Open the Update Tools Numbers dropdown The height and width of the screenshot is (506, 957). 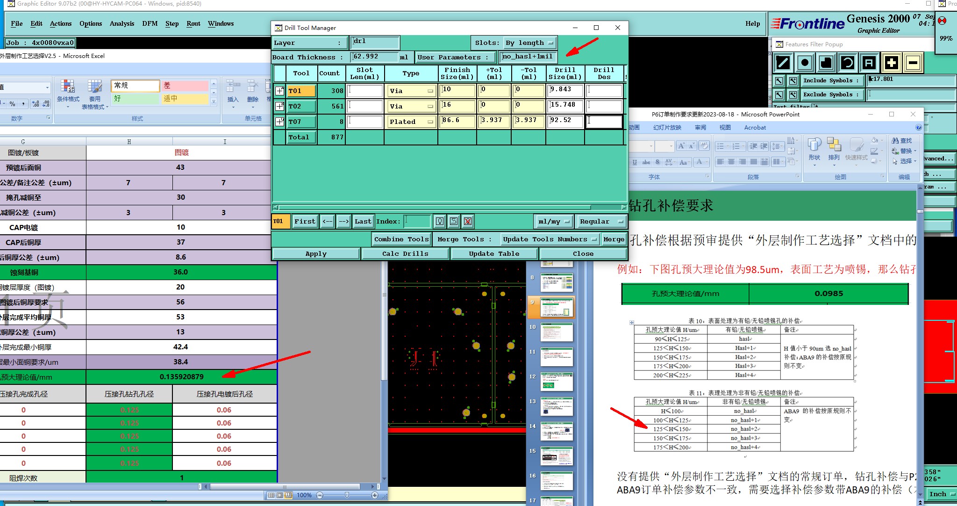[x=550, y=239]
